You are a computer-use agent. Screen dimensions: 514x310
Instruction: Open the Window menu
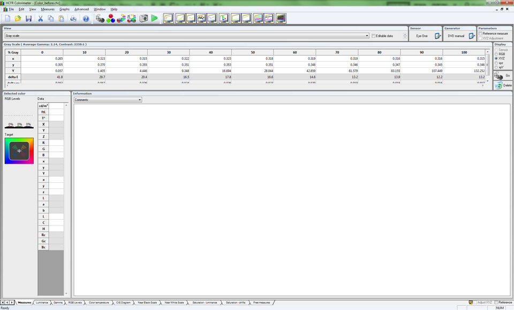click(100, 9)
